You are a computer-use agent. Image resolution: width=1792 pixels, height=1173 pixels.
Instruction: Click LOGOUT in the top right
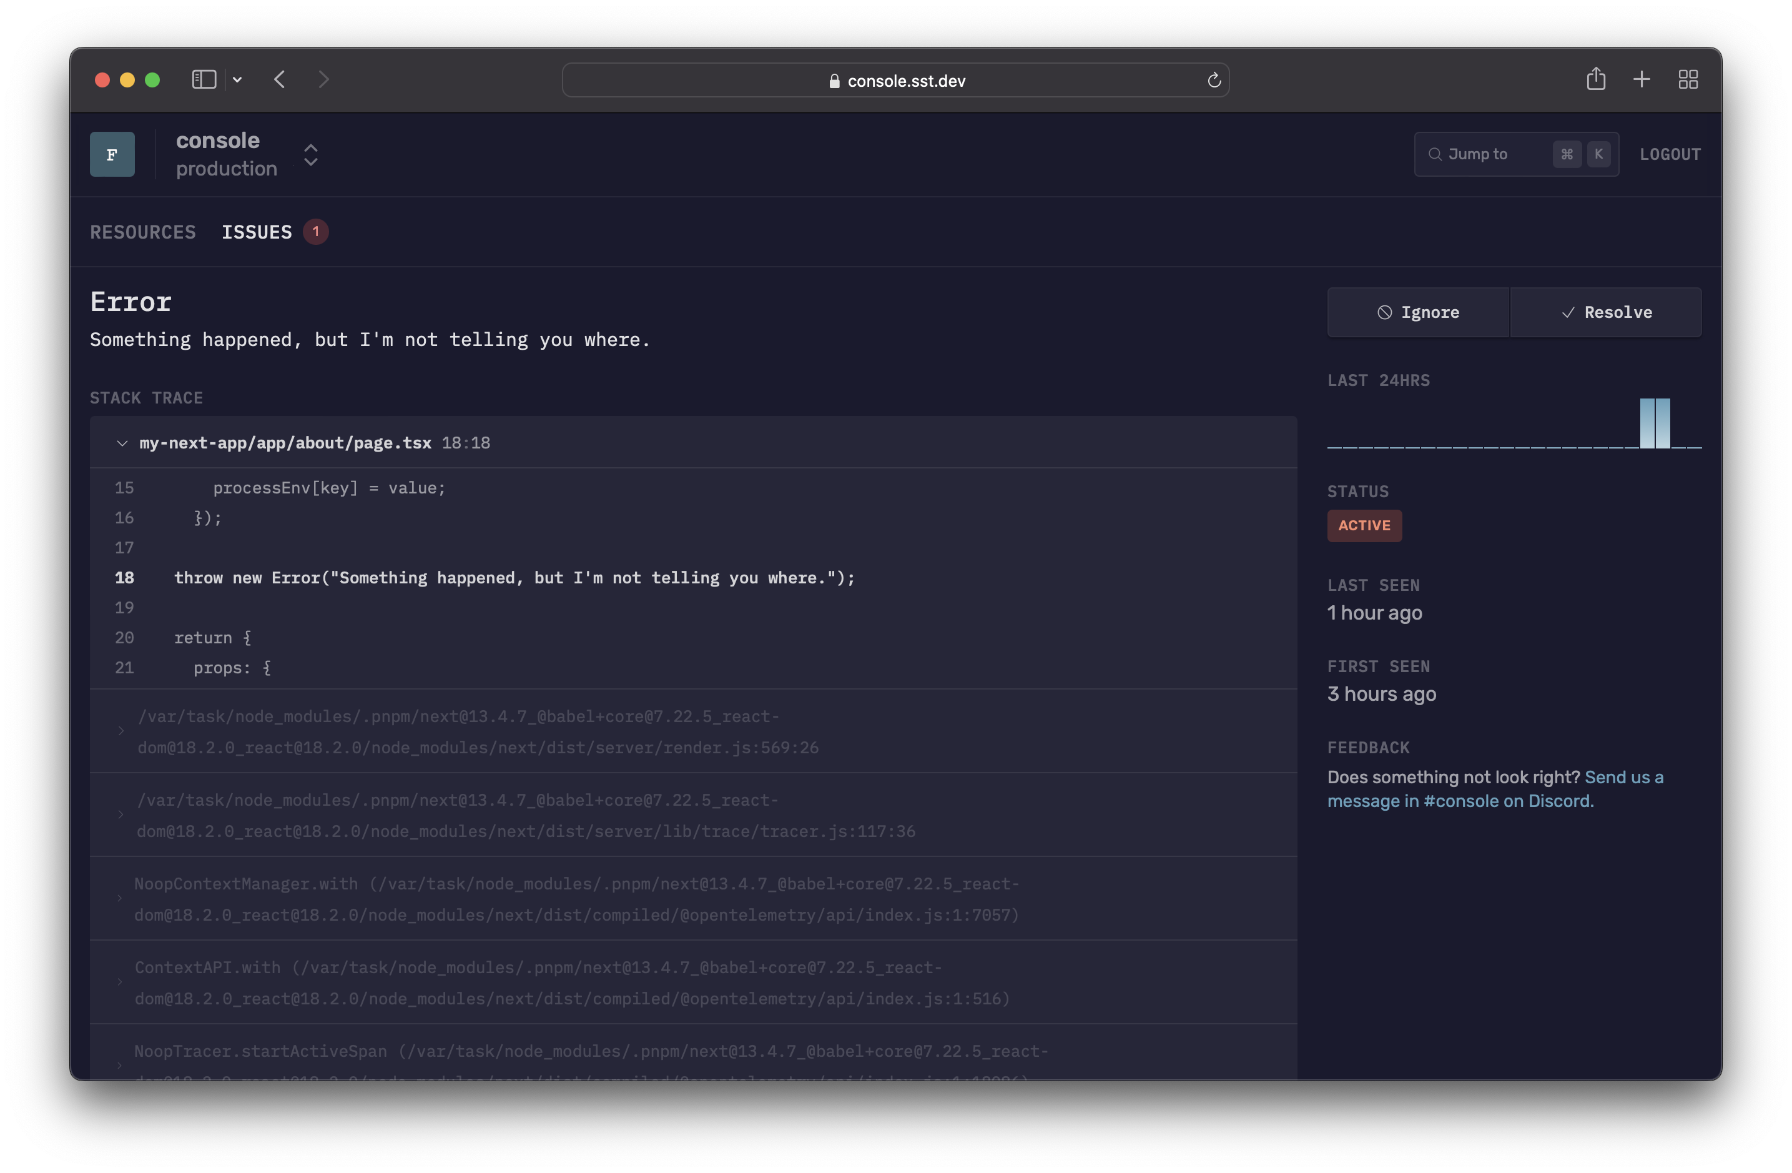coord(1670,154)
